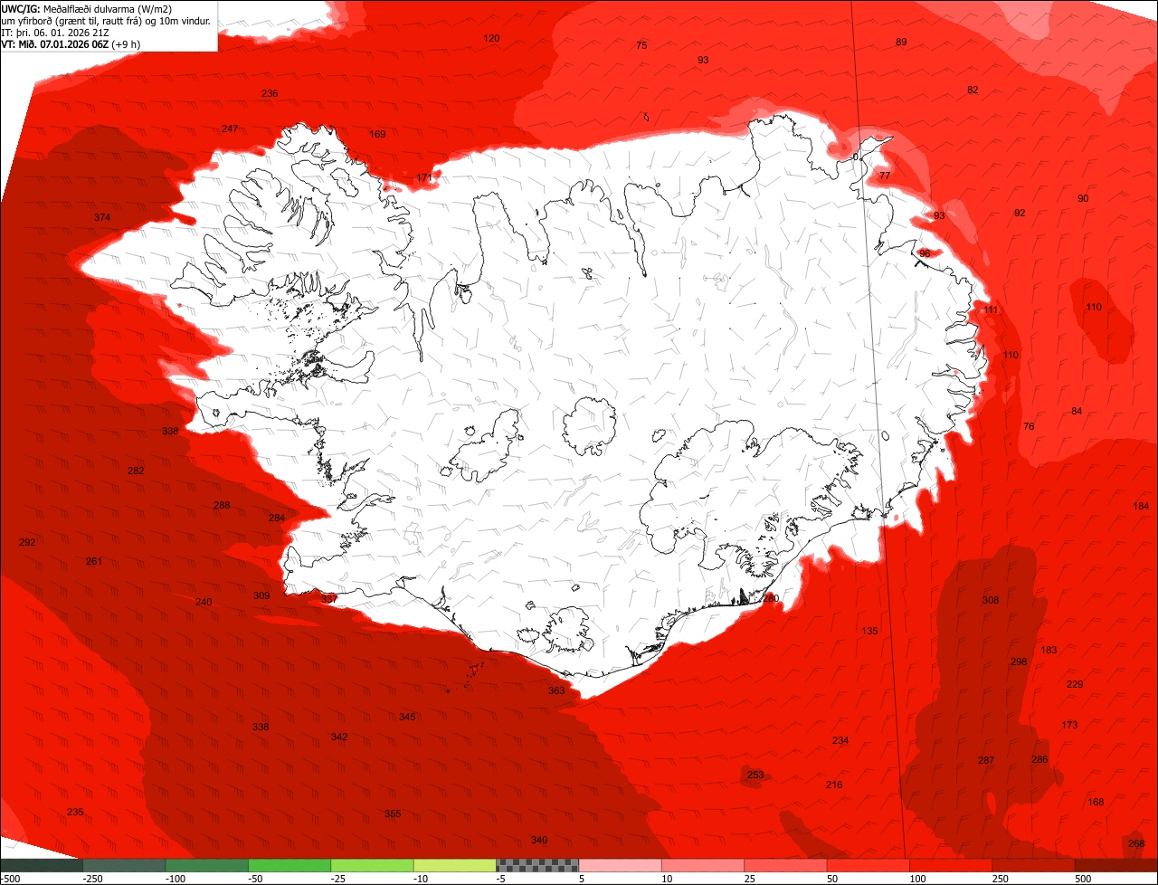Click the map value 268
1158x885 pixels.
(x=1136, y=843)
